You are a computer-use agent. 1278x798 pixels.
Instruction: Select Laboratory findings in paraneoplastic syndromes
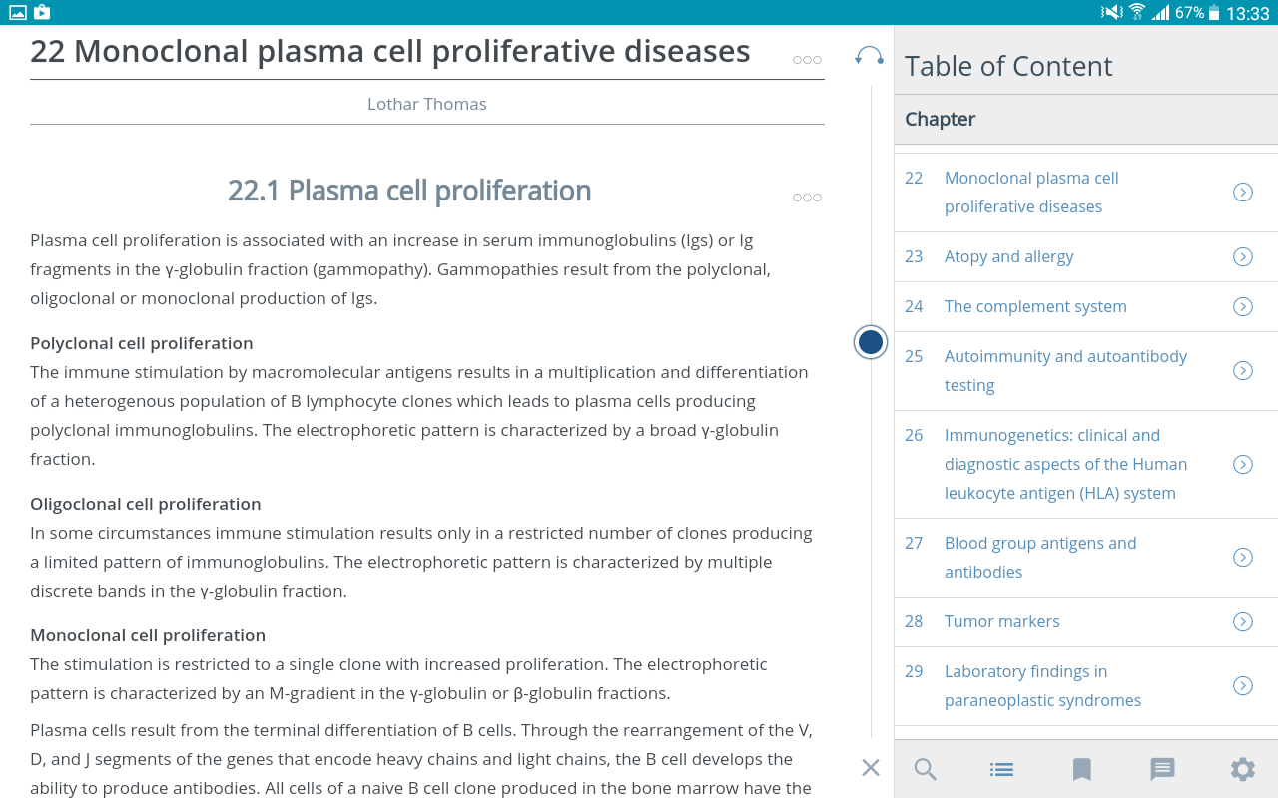[1042, 686]
